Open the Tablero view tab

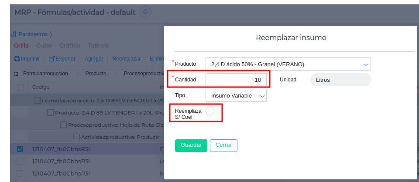[98, 46]
